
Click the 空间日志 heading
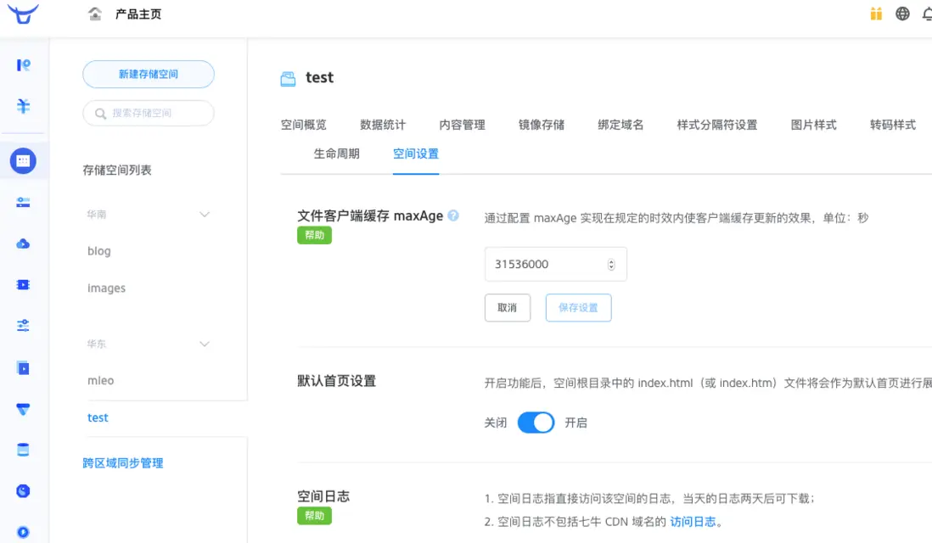323,496
